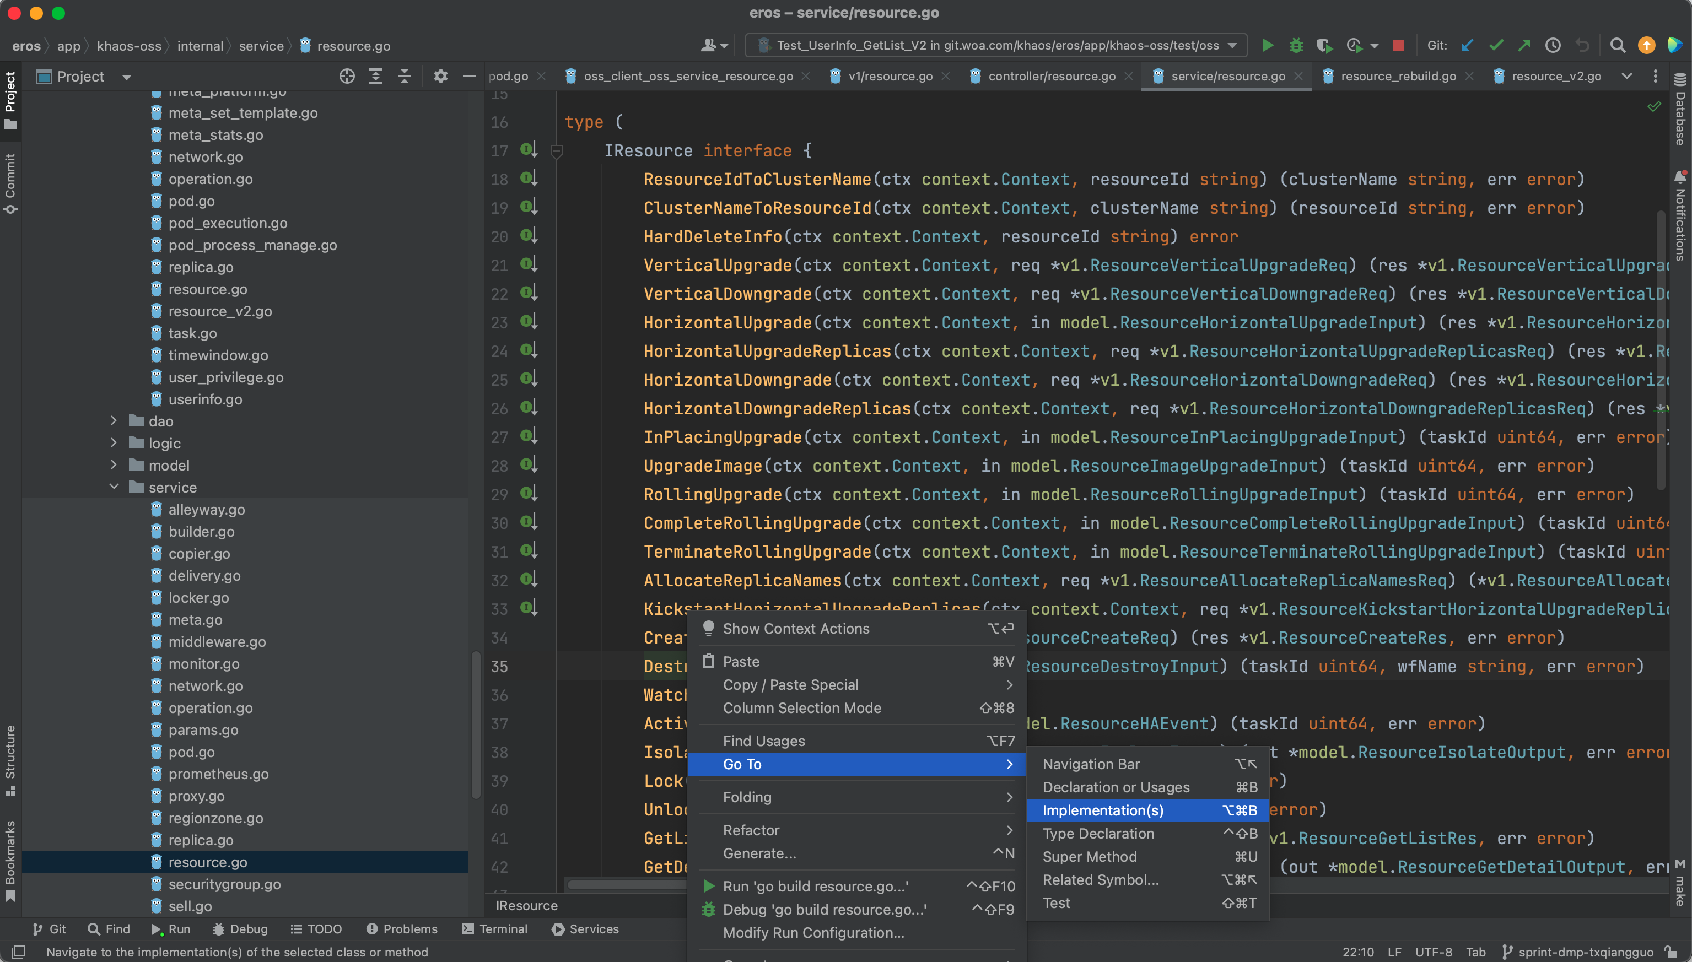Screen dimensions: 1692x962
Task: Click the green Run button in toolbar
Action: 1267,46
